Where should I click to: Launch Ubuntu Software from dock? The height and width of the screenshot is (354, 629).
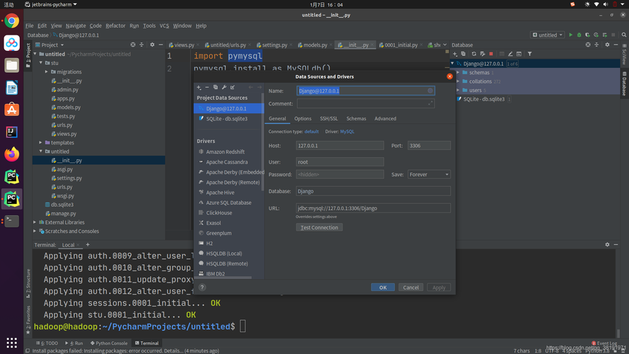pyautogui.click(x=11, y=110)
